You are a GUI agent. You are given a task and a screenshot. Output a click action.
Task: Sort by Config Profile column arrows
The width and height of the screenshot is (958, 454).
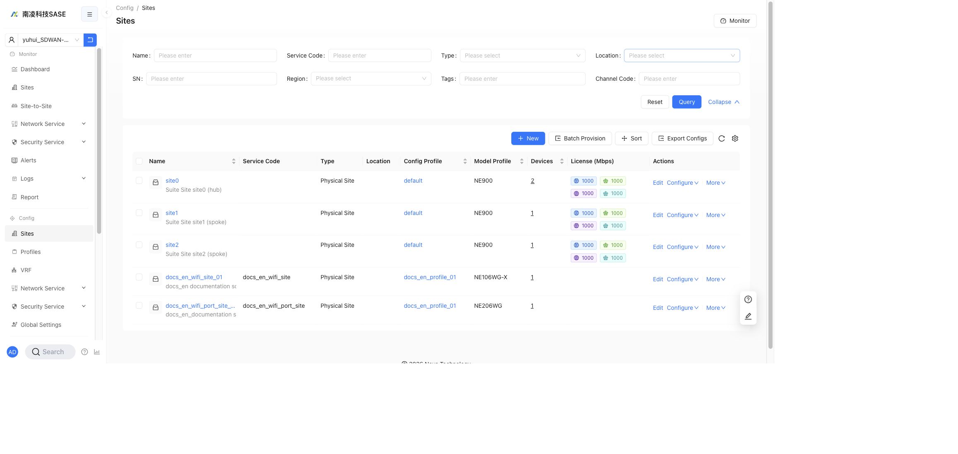465,161
